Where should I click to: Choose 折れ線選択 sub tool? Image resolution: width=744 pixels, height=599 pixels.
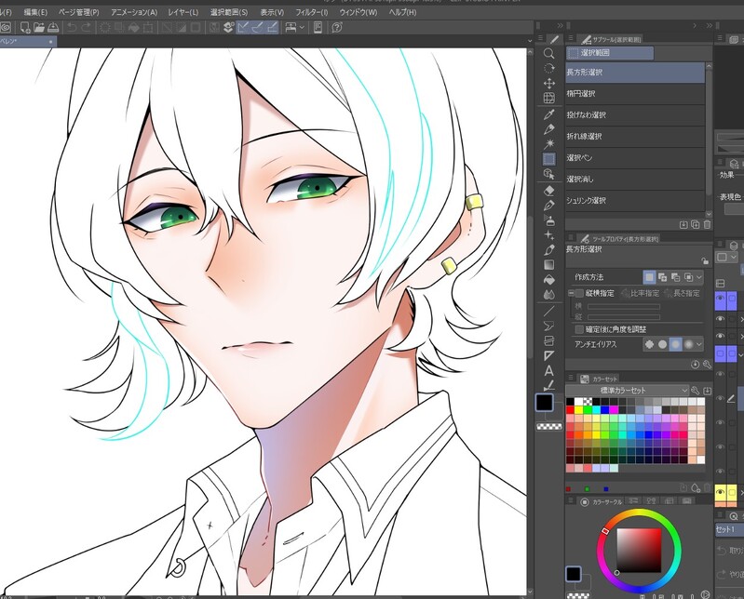(x=635, y=137)
